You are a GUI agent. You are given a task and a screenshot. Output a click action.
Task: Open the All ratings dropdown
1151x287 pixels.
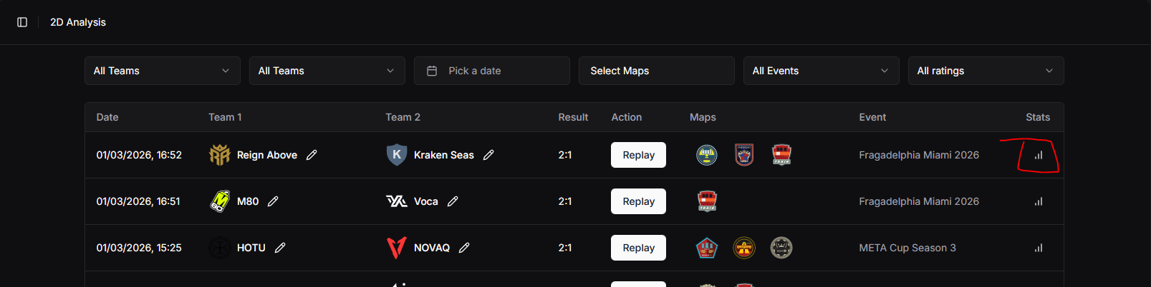(x=986, y=71)
